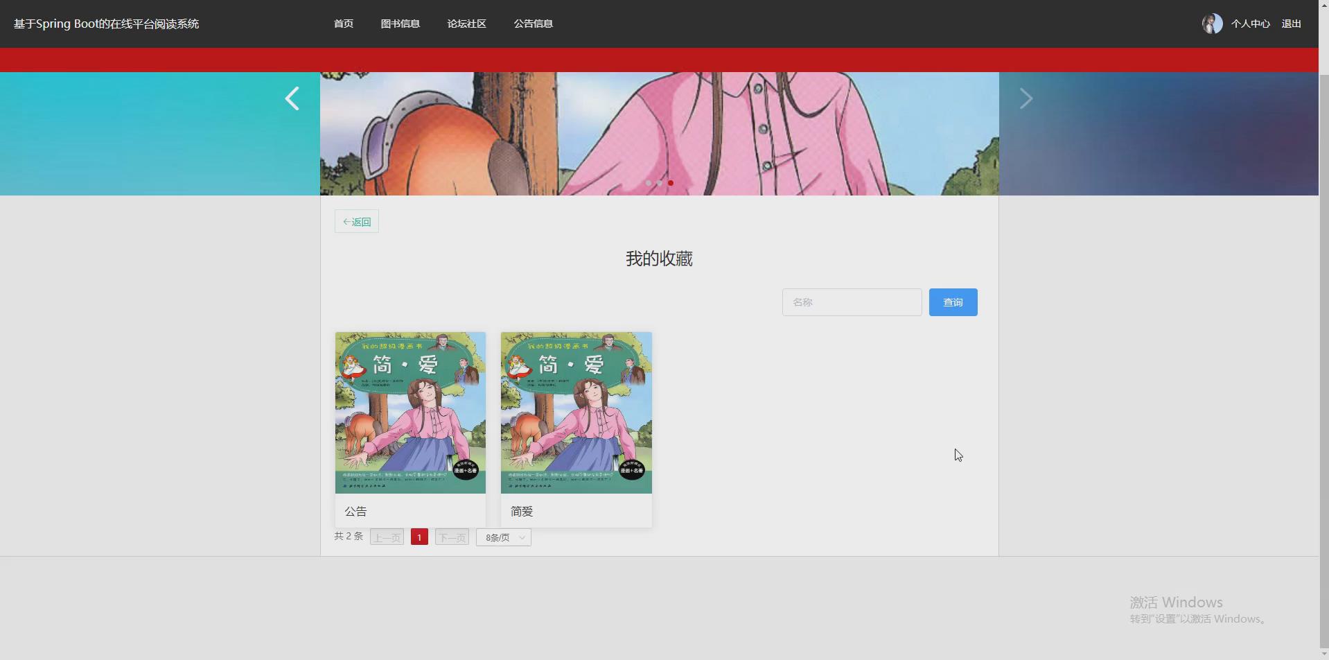Focus the 名称 search field
Image resolution: width=1329 pixels, height=660 pixels.
852,302
